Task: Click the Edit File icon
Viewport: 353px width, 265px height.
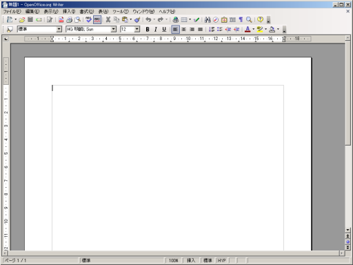Action: (x=50, y=20)
